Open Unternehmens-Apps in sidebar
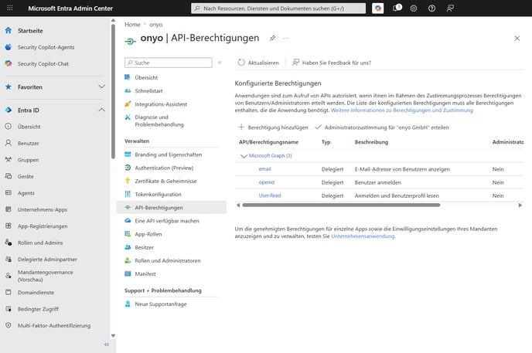Image resolution: width=532 pixels, height=353 pixels. pyautogui.click(x=43, y=209)
